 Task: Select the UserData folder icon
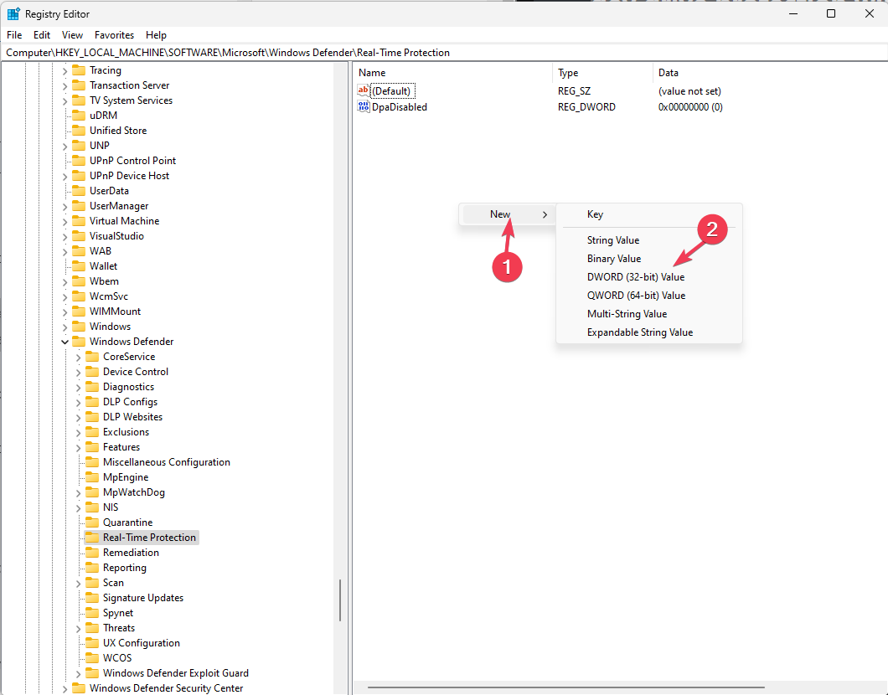80,191
